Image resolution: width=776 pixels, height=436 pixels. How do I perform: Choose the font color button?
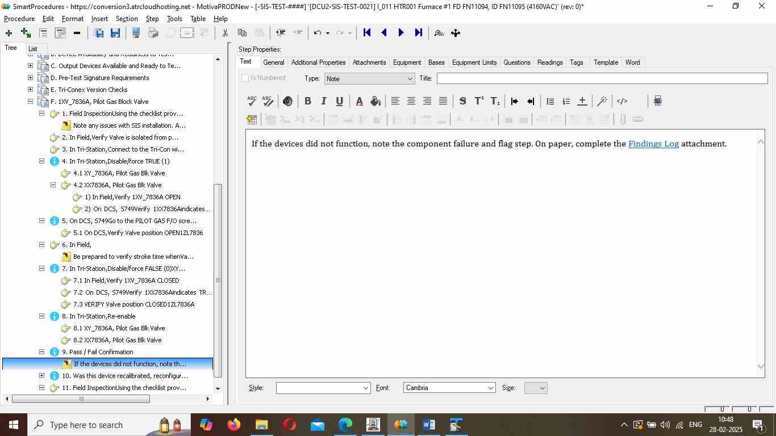(x=359, y=101)
